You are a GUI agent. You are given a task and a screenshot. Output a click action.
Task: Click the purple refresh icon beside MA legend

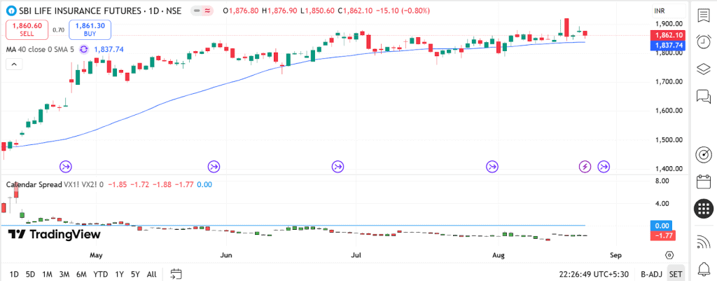pyautogui.click(x=84, y=50)
